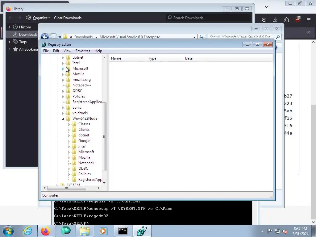
Task: Switch to Firefox on the taskbar
Action: coord(46,231)
